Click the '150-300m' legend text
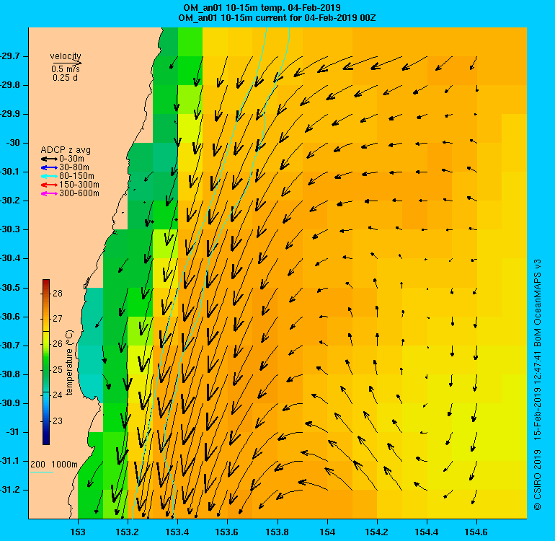Viewport: 555px width, 541px height. coord(79,185)
